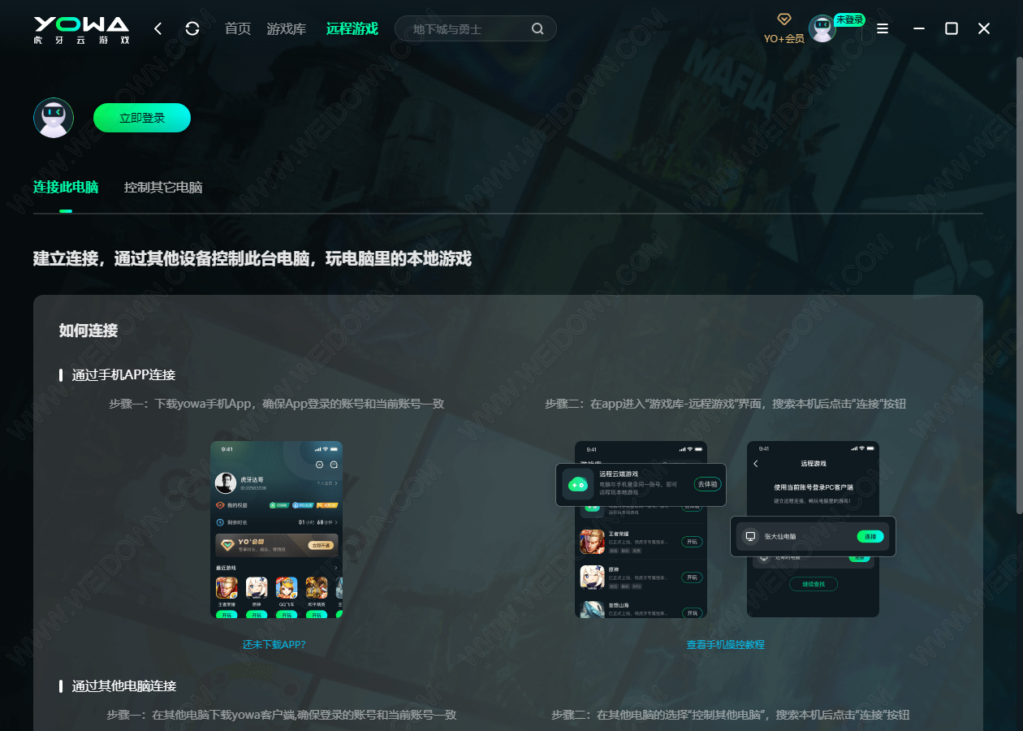Click the phone app home screenshot
The image size is (1023, 731).
[276, 530]
